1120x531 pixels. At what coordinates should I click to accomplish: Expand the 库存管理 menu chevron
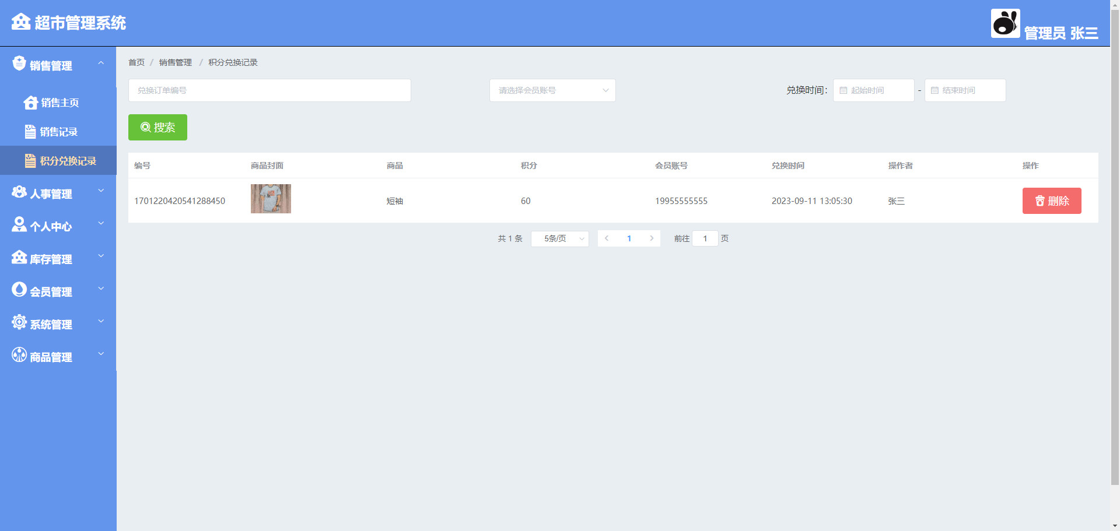point(101,256)
